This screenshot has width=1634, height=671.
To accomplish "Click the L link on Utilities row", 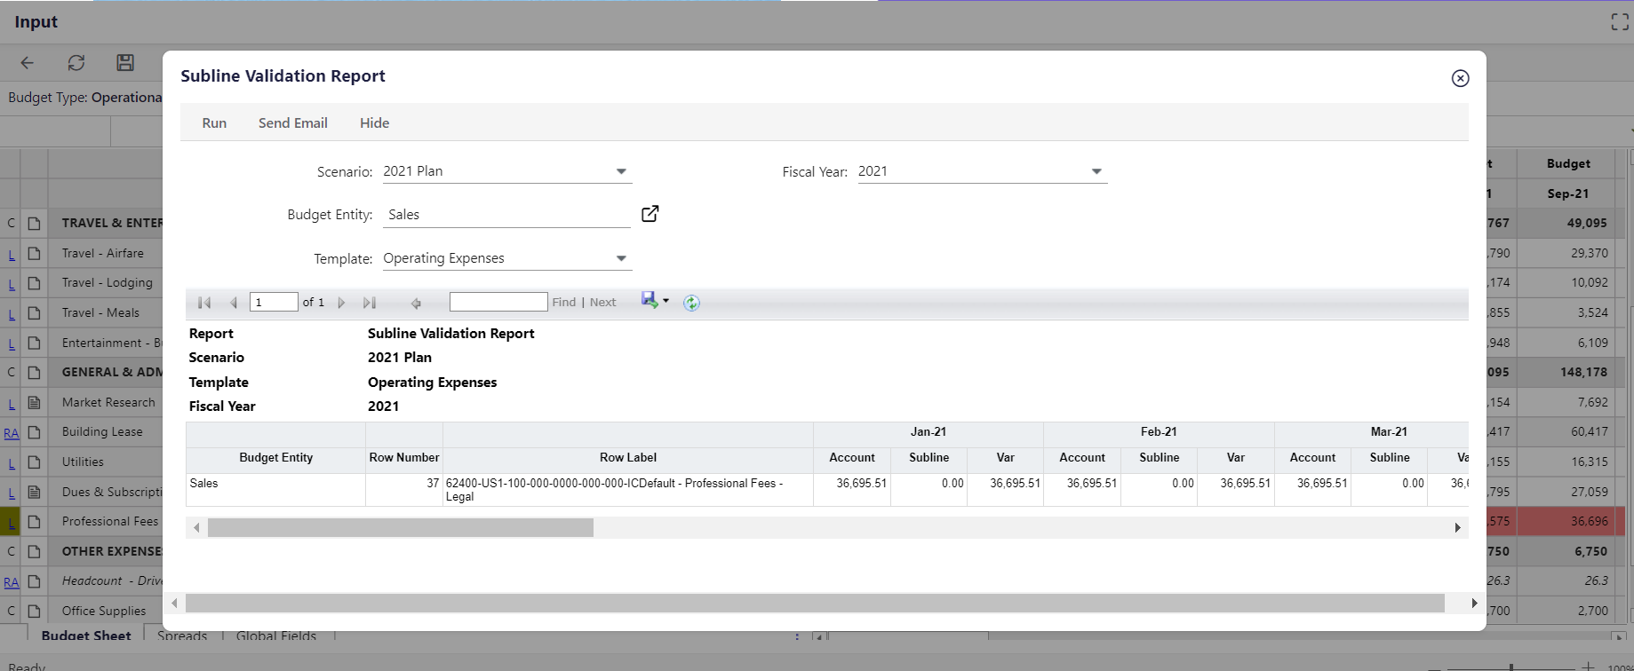I will coord(12,463).
